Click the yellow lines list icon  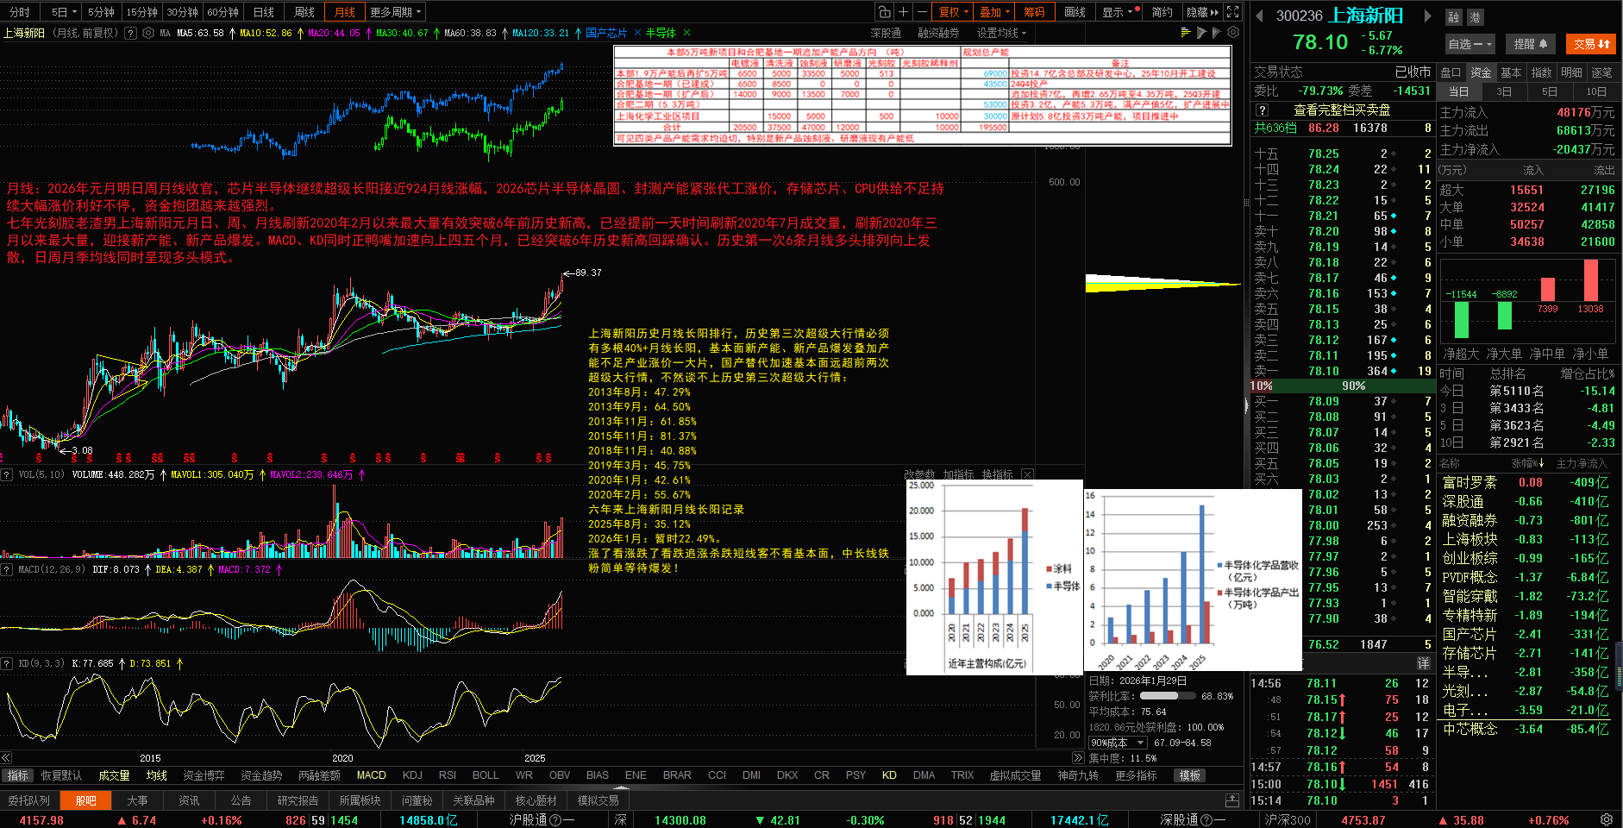click(x=1185, y=33)
